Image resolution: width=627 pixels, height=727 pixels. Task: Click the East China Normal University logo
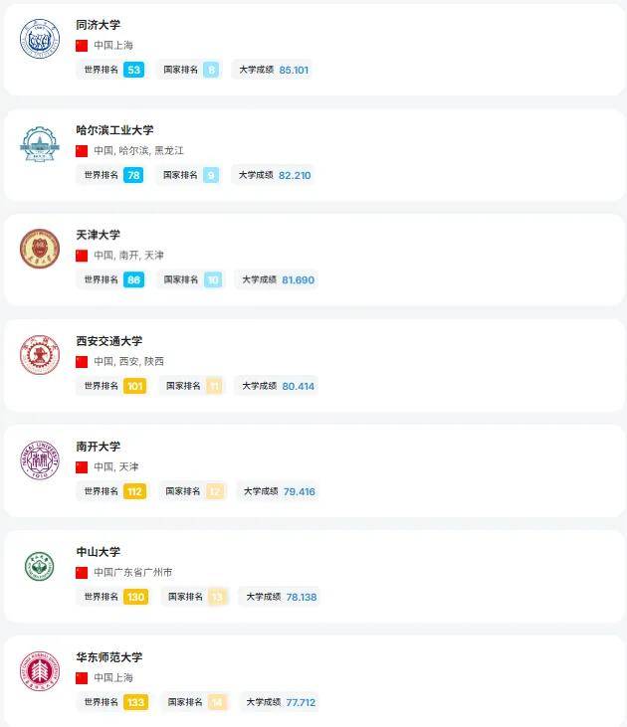(40, 671)
